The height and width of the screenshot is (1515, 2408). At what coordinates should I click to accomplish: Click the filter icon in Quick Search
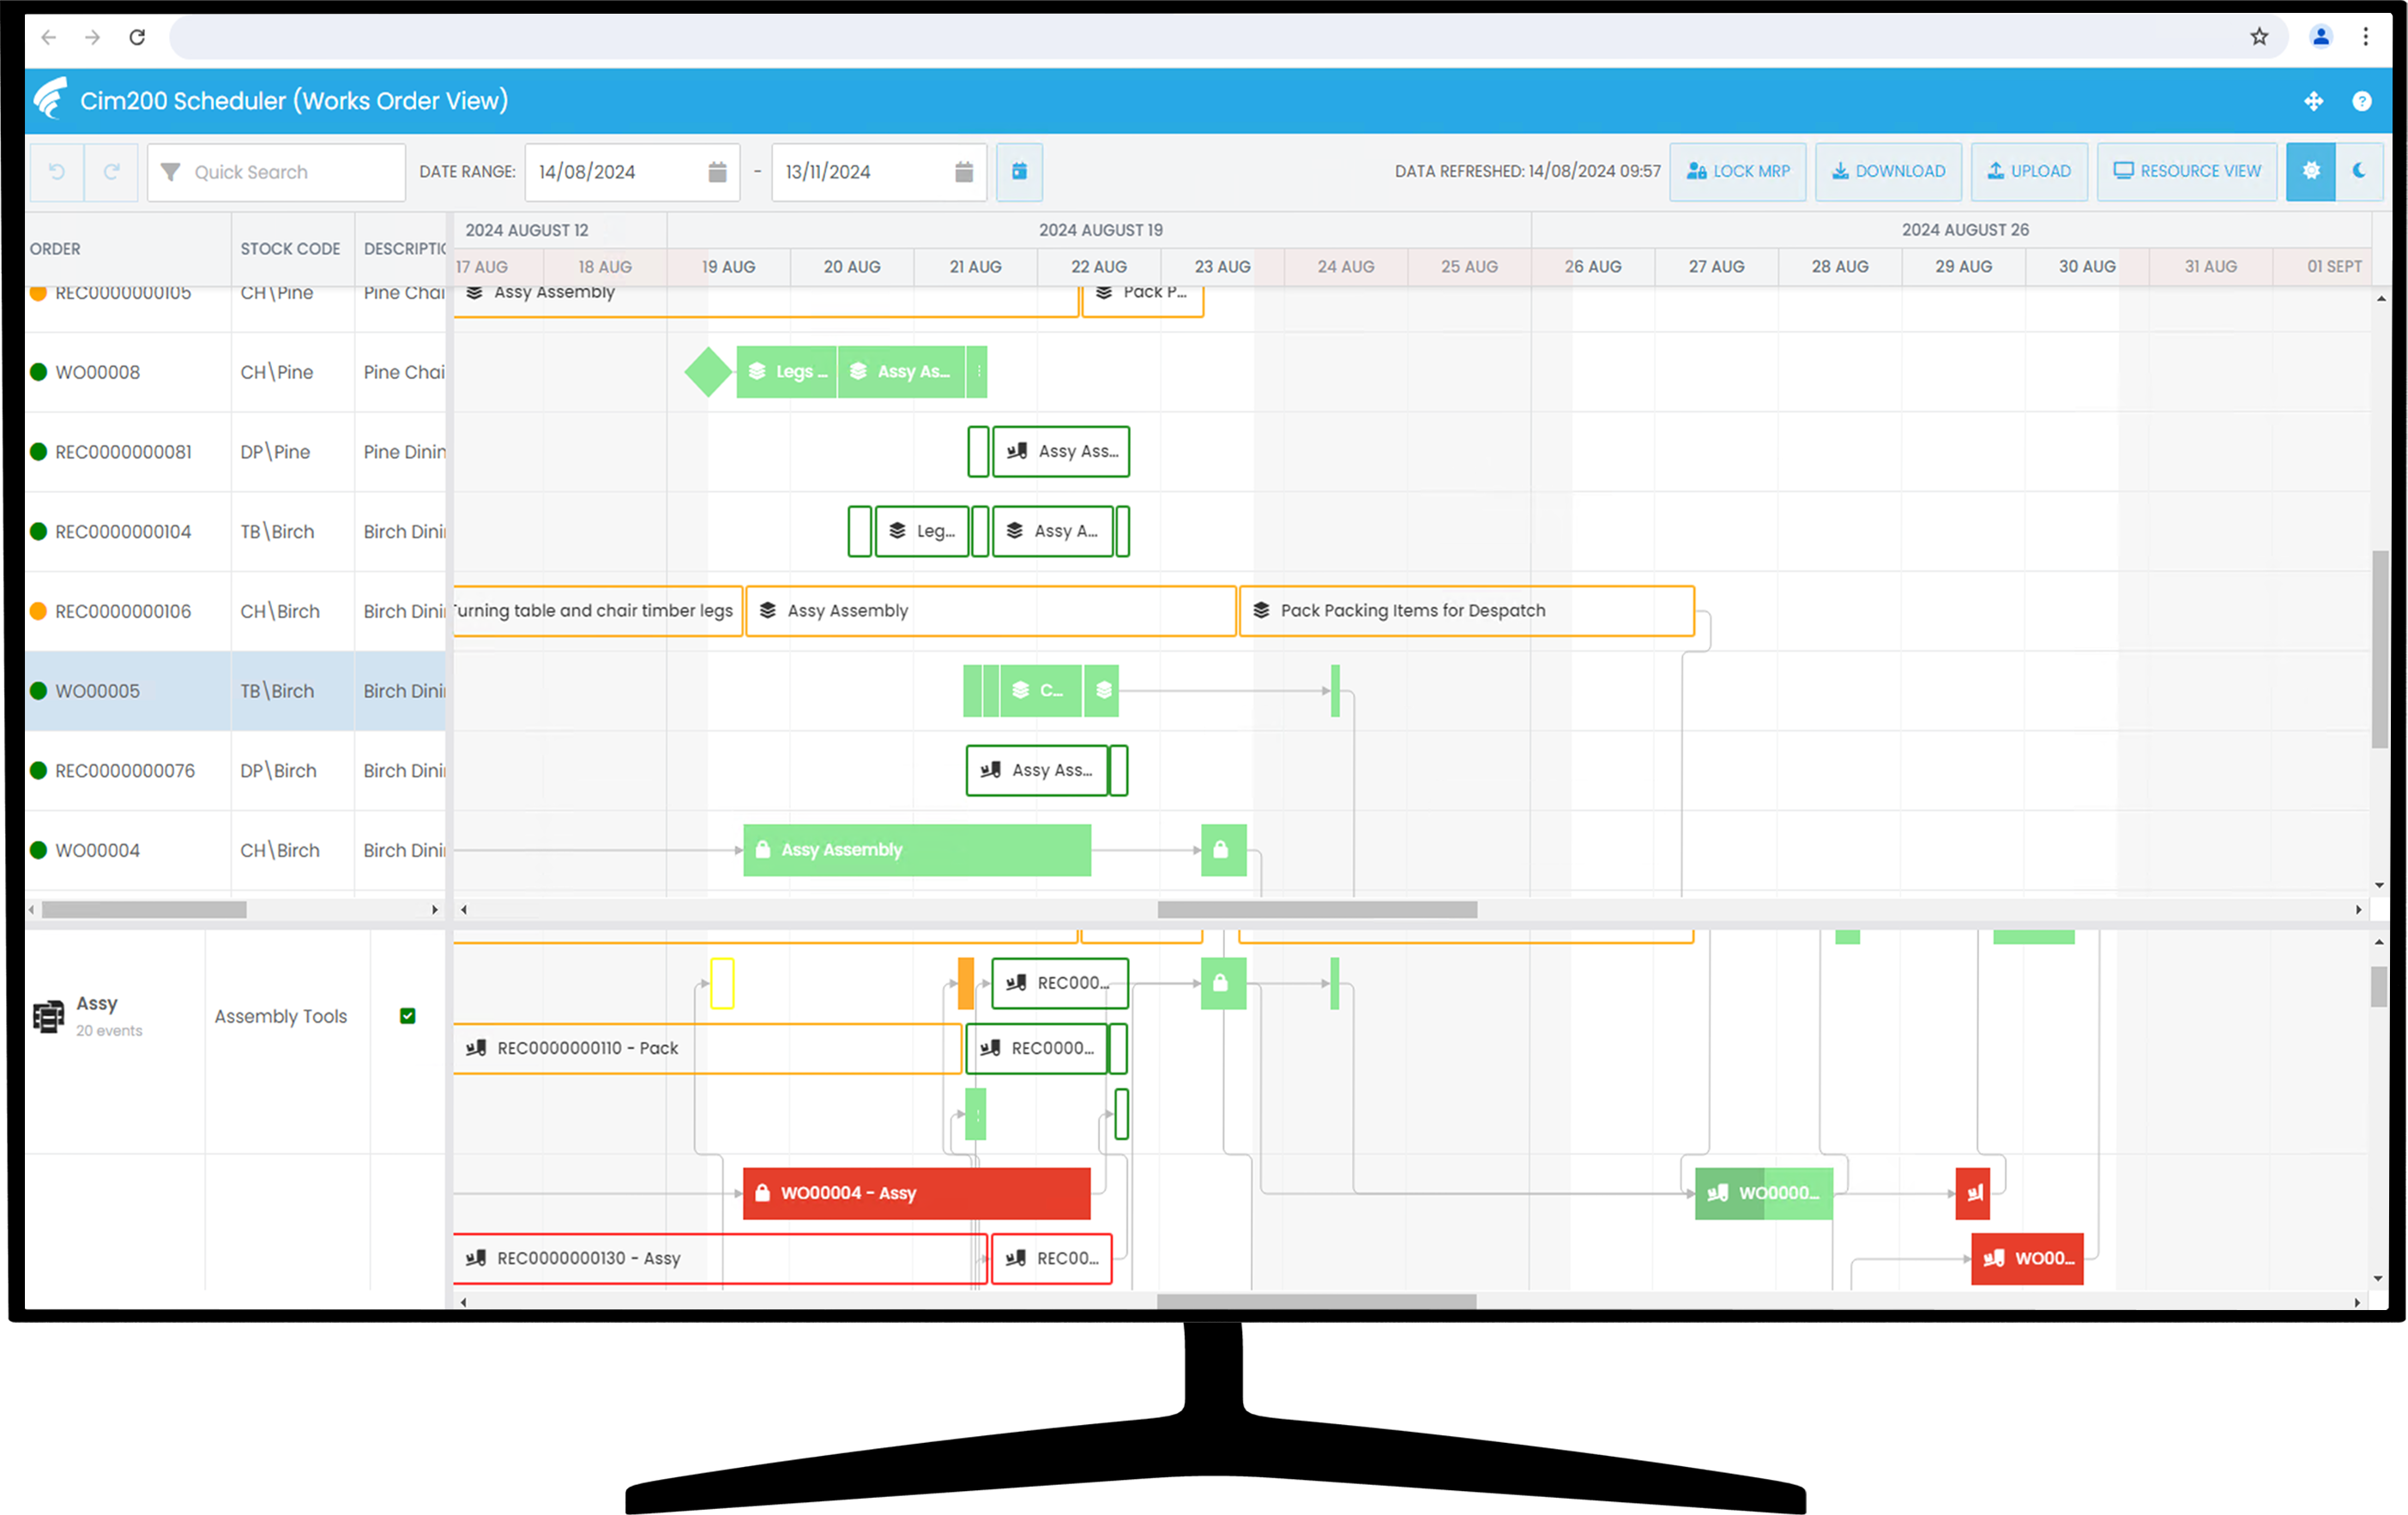[172, 171]
